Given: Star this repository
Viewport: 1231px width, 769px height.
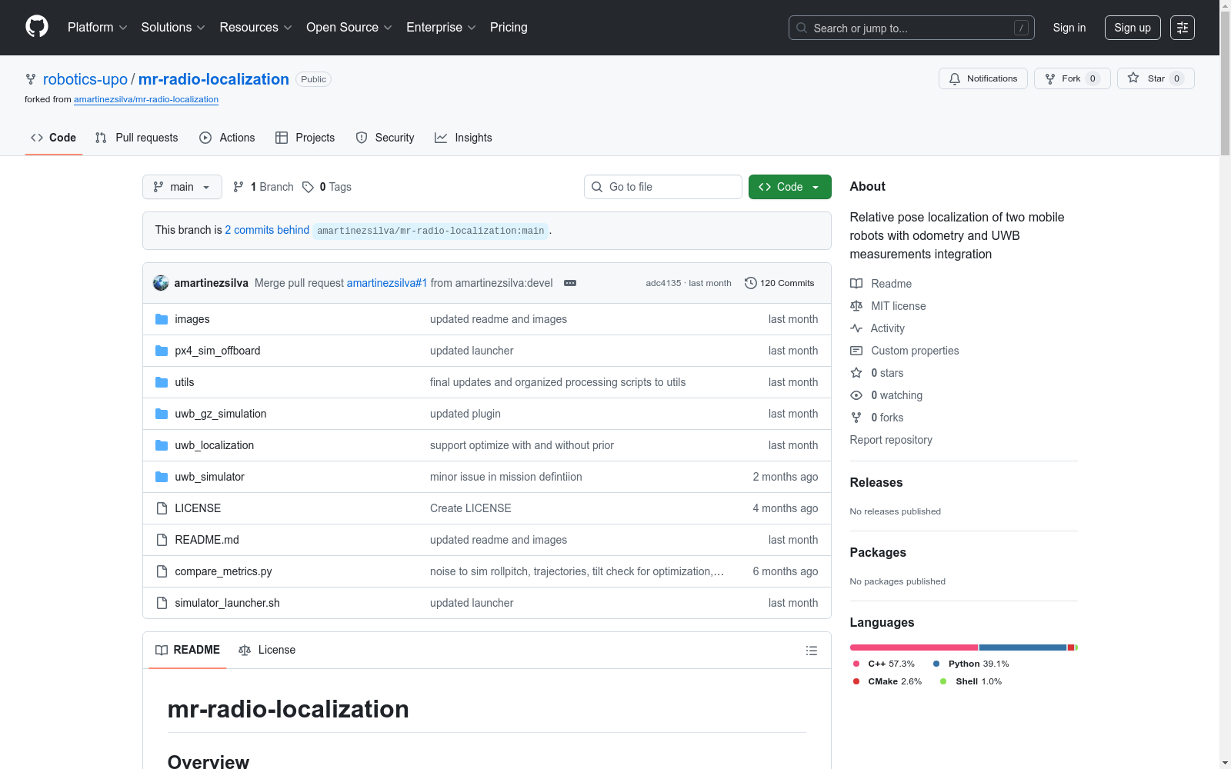Looking at the screenshot, I should 1155,78.
